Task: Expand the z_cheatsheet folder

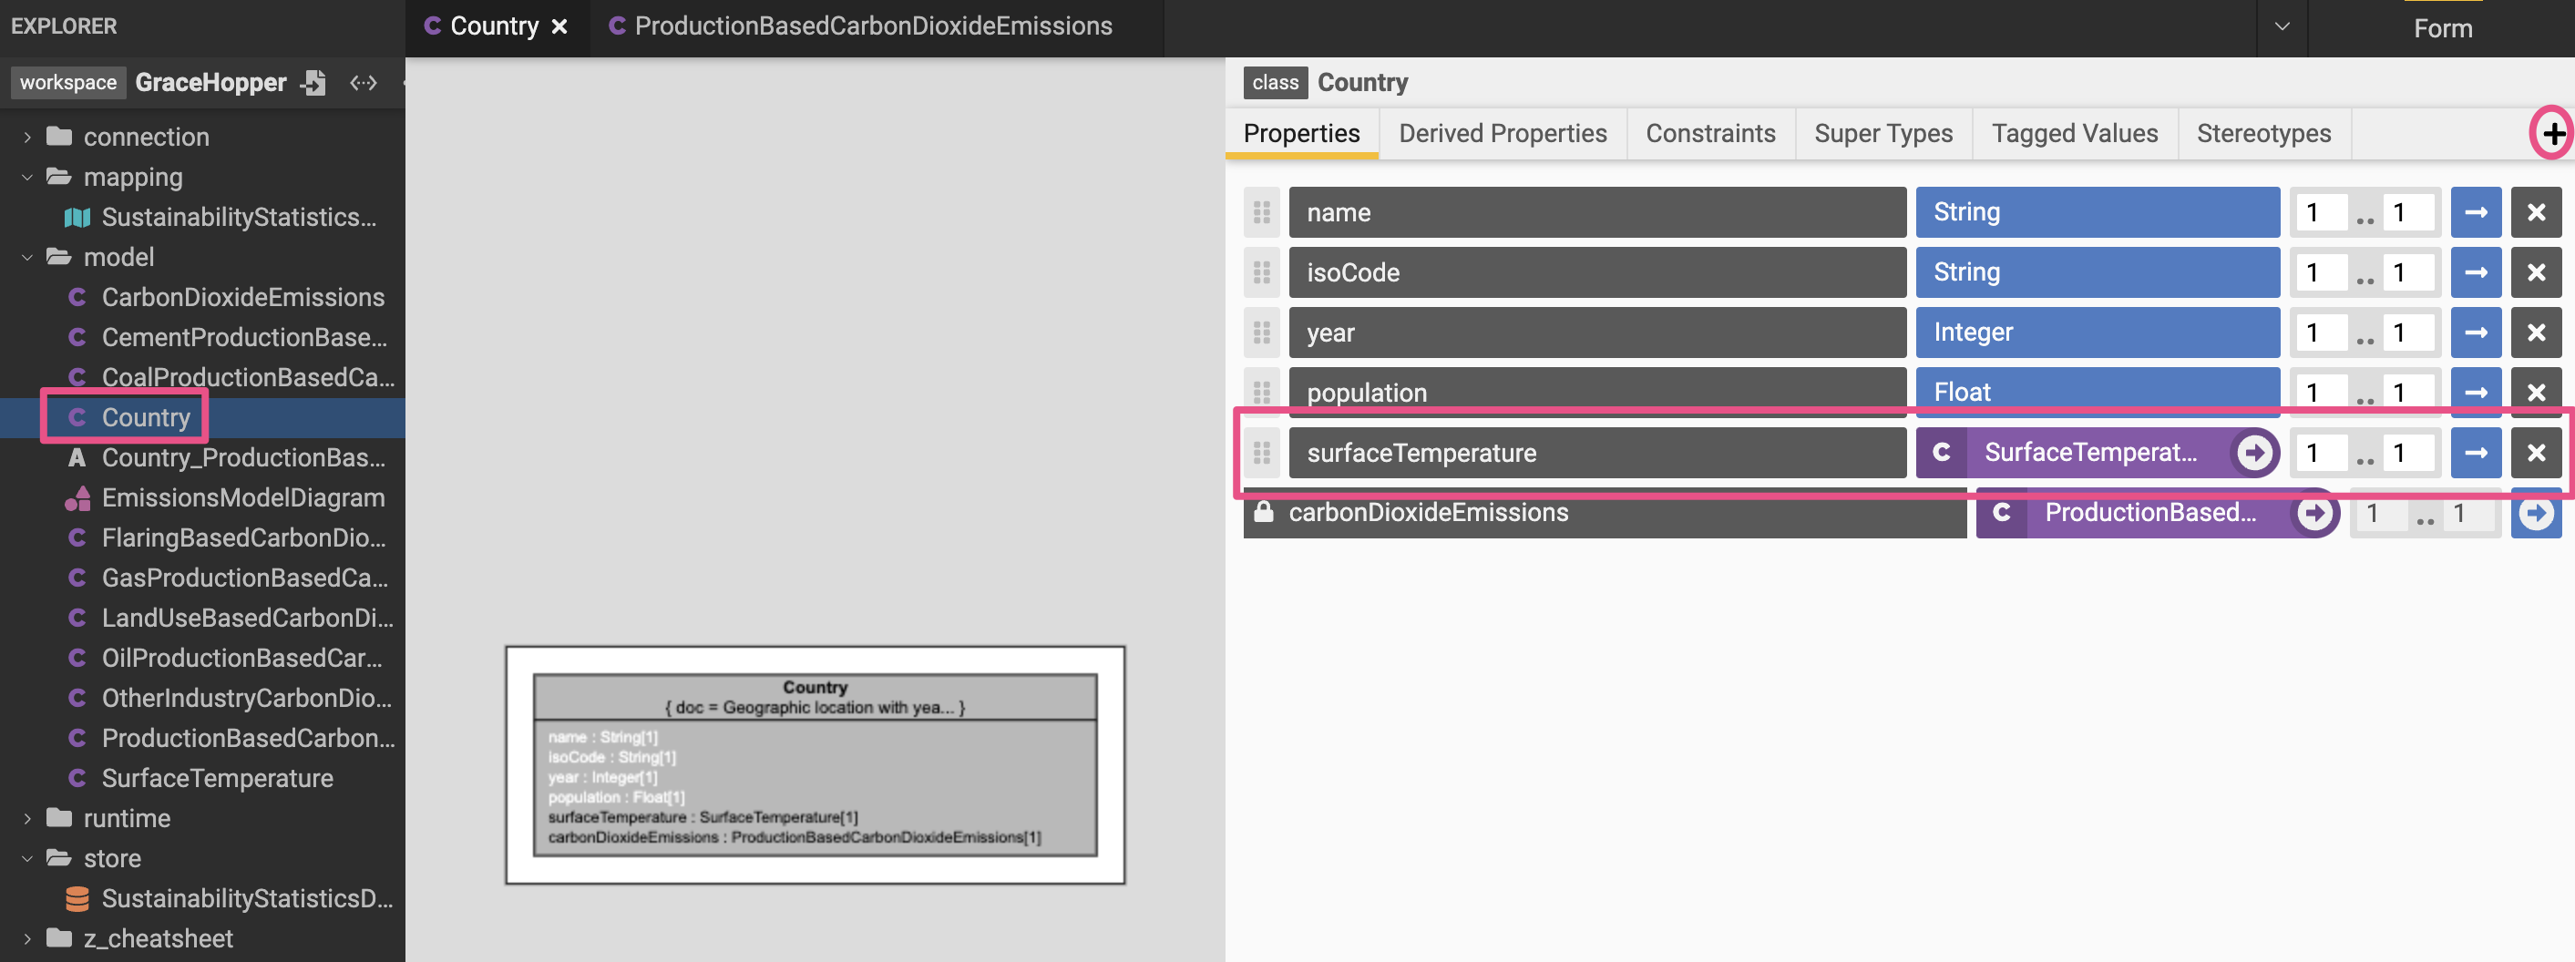Action: pos(27,938)
